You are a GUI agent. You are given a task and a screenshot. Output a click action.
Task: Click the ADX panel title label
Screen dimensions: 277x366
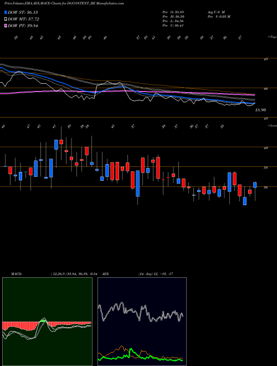(x=105, y=274)
